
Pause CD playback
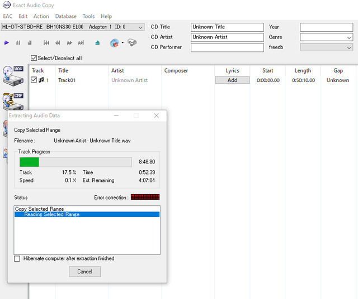(x=18, y=42)
